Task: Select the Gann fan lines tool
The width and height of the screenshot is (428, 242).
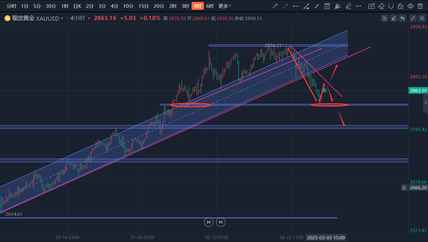Action: 338,6
